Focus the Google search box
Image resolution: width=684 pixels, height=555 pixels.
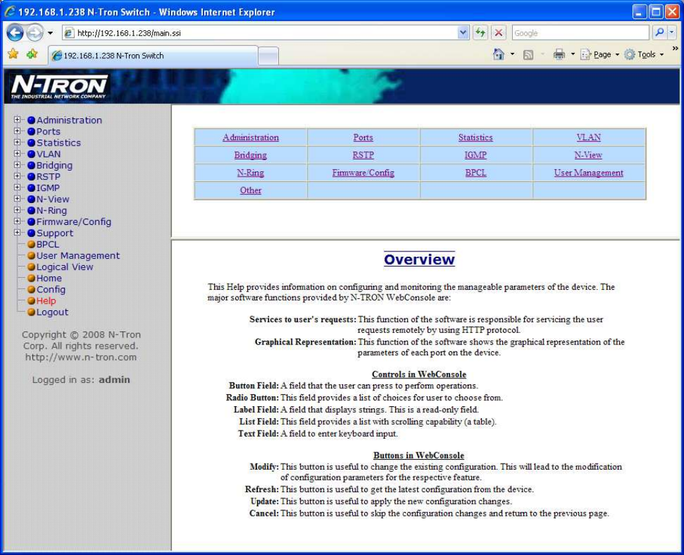580,33
